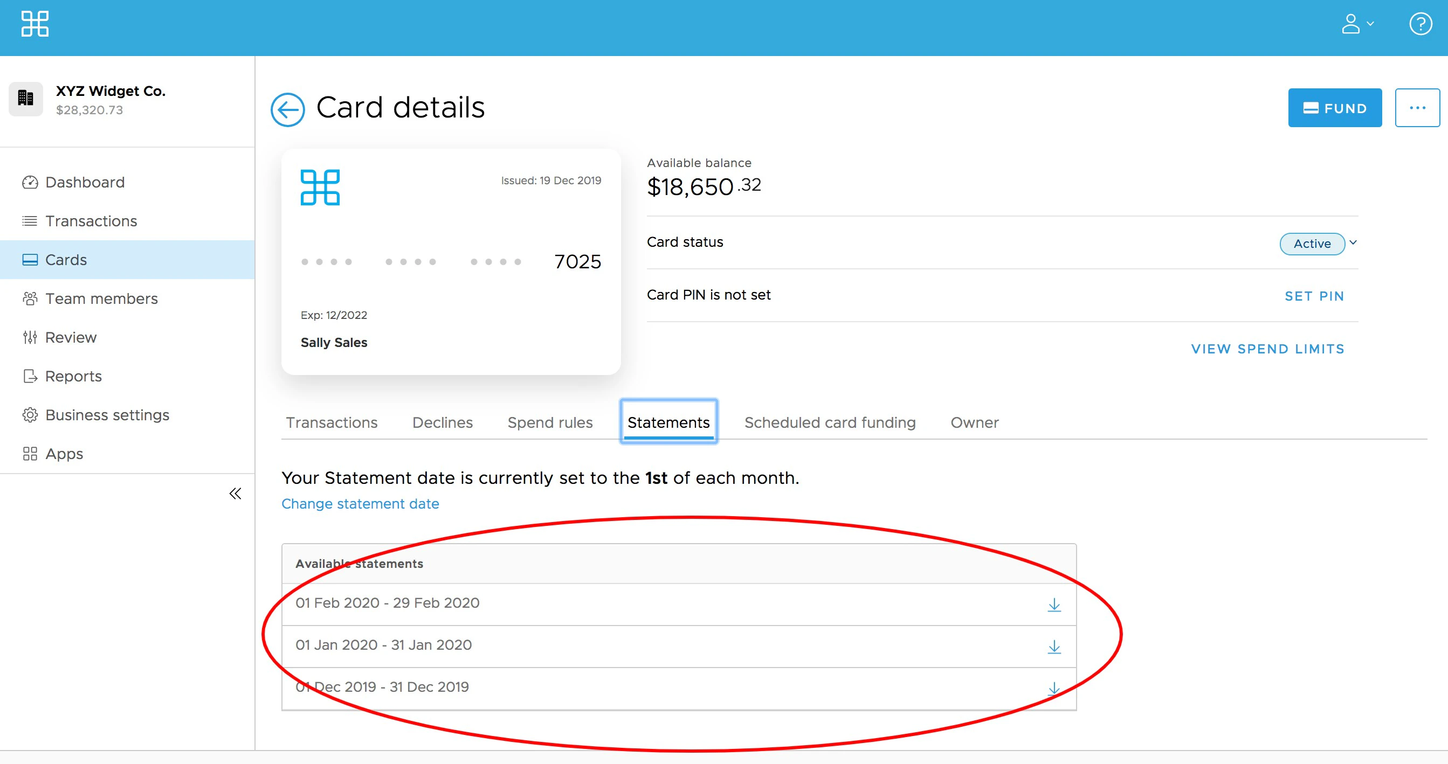Image resolution: width=1448 pixels, height=764 pixels.
Task: Download the Dec 2019 statement
Action: tap(1054, 688)
